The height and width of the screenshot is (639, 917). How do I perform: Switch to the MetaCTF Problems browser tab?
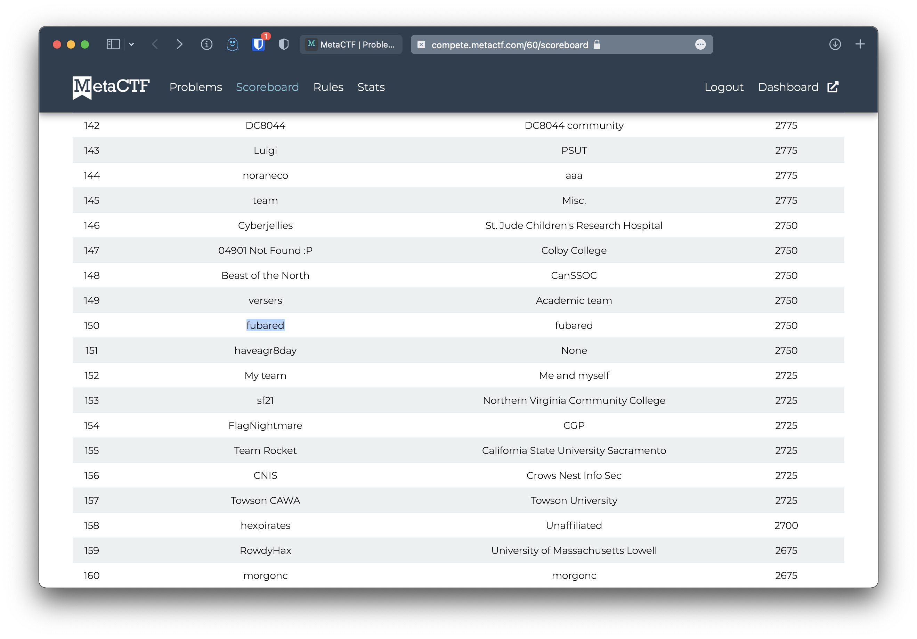coord(351,45)
